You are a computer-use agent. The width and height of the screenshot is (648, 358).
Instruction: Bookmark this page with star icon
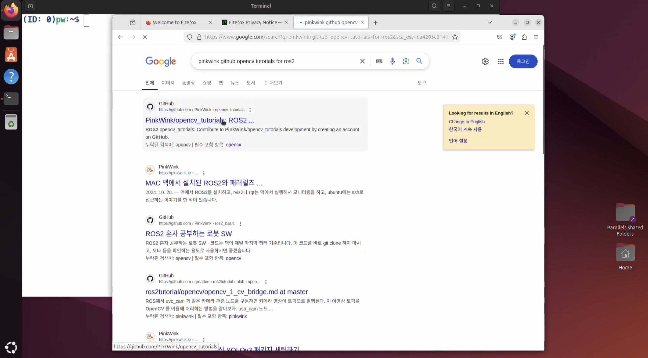pyautogui.click(x=455, y=37)
